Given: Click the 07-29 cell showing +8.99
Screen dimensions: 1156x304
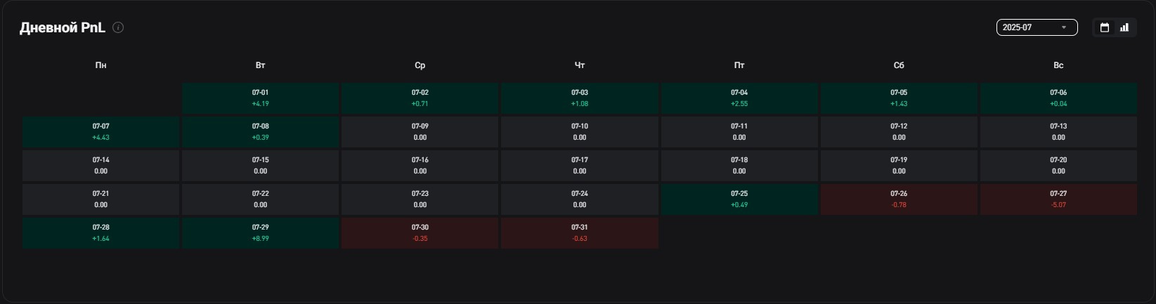Looking at the screenshot, I should (260, 233).
